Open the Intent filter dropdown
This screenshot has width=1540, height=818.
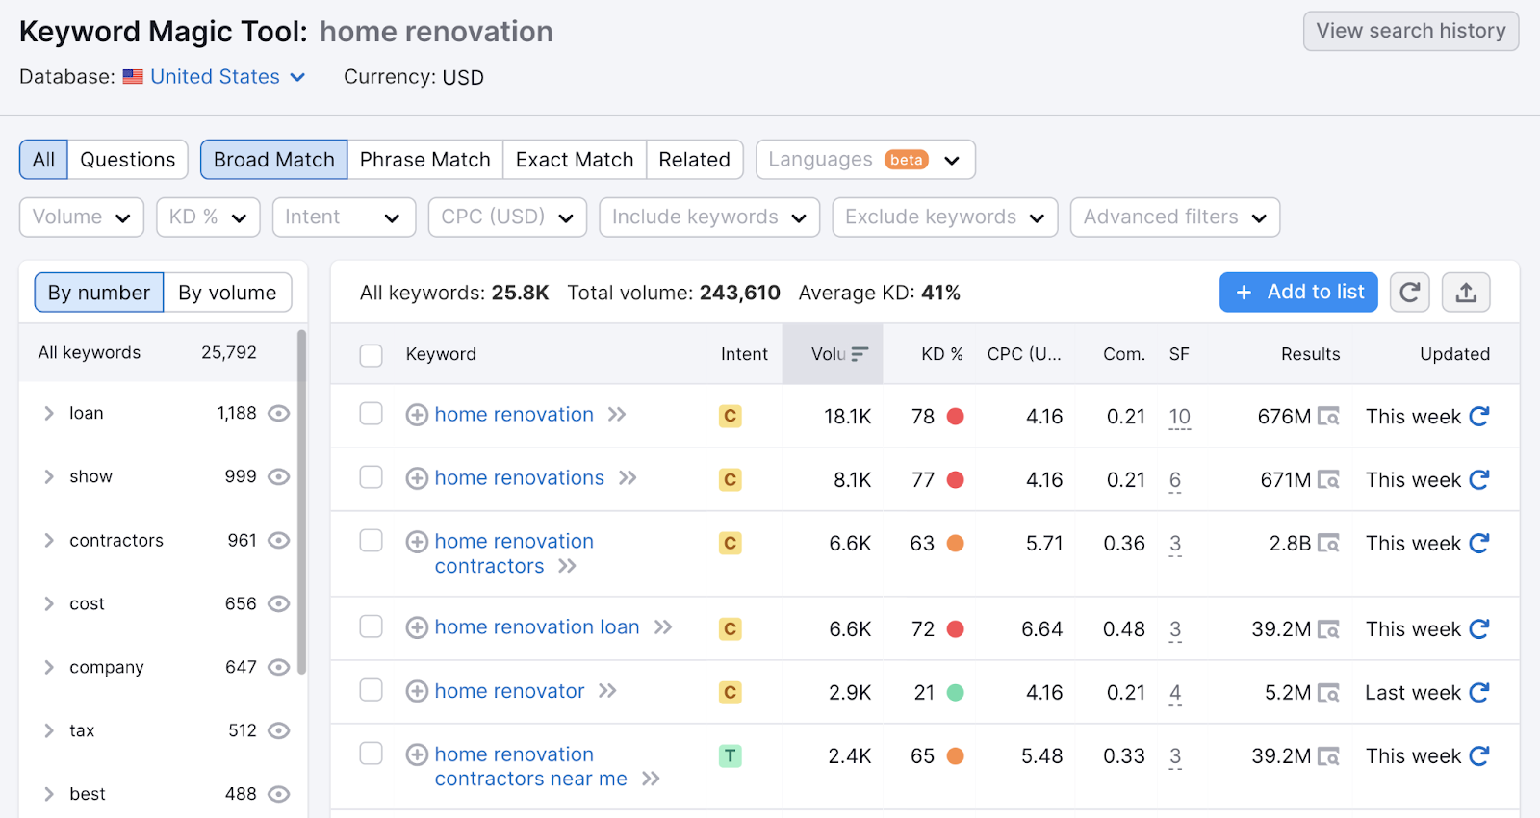344,217
